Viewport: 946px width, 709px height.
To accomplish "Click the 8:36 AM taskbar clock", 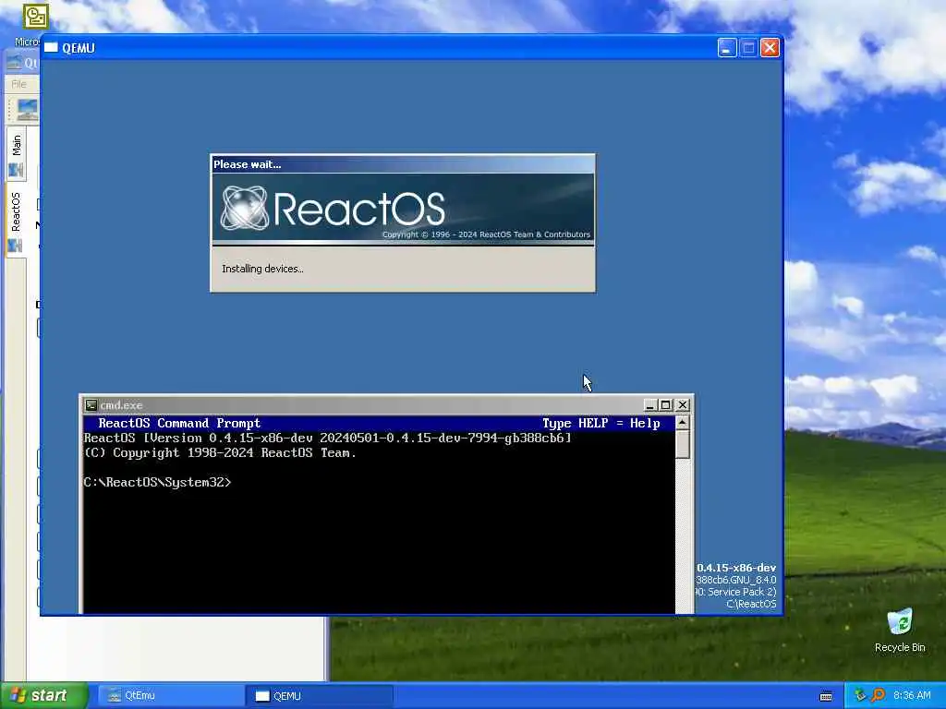I will 912,696.
